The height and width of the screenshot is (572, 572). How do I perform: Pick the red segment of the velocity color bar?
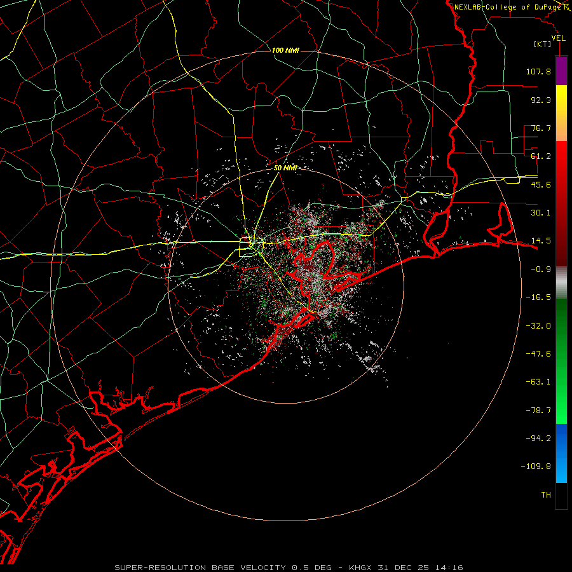click(561, 203)
